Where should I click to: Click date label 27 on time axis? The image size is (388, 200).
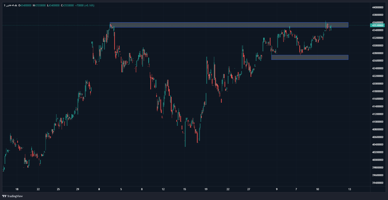click(x=249, y=189)
